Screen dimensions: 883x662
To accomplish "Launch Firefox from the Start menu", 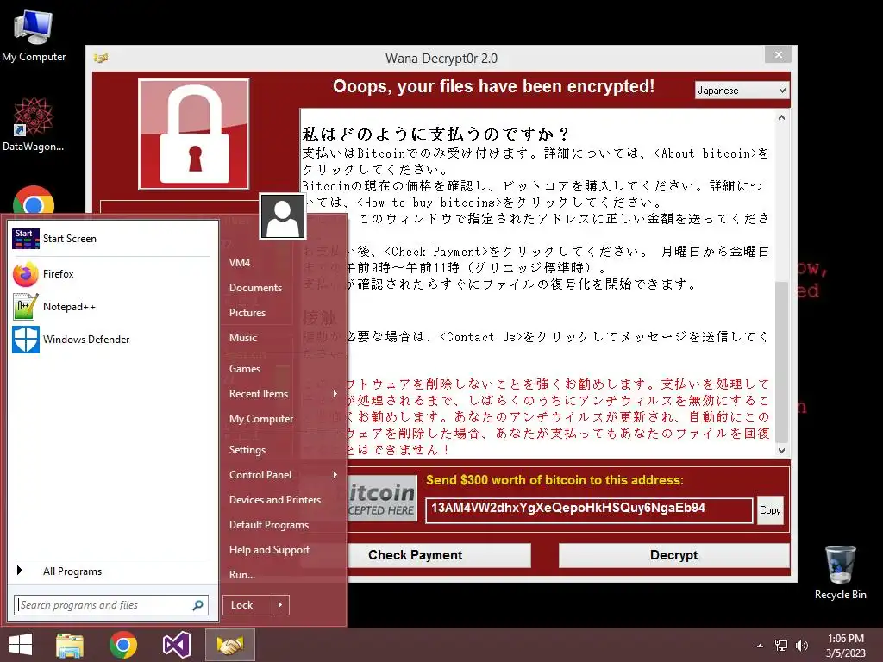I will pos(110,274).
